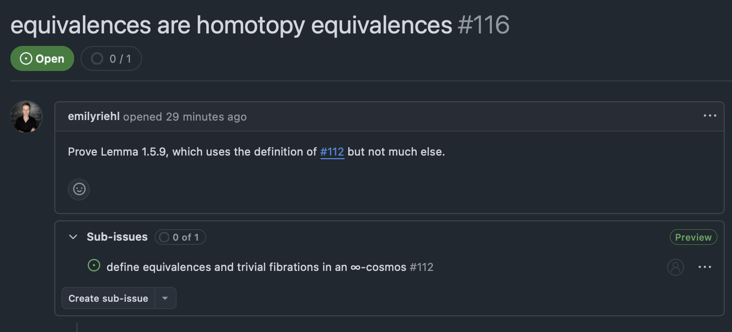This screenshot has width=732, height=332.
Task: Follow the #112 link in the comment
Action: point(332,152)
